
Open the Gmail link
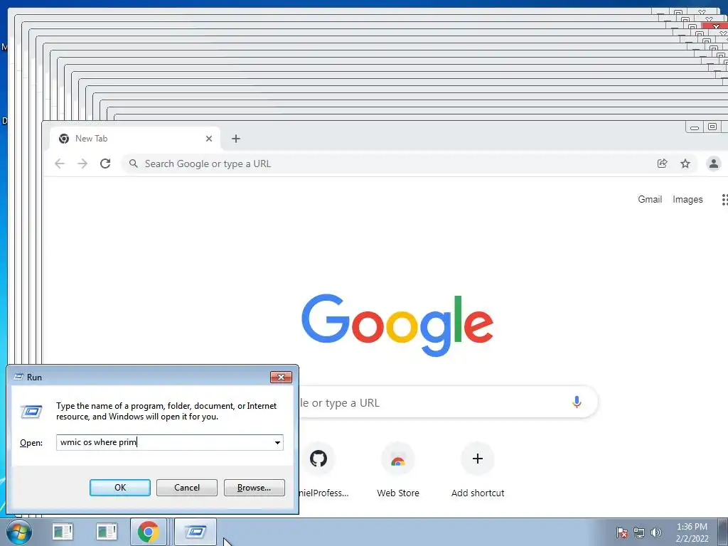(650, 199)
